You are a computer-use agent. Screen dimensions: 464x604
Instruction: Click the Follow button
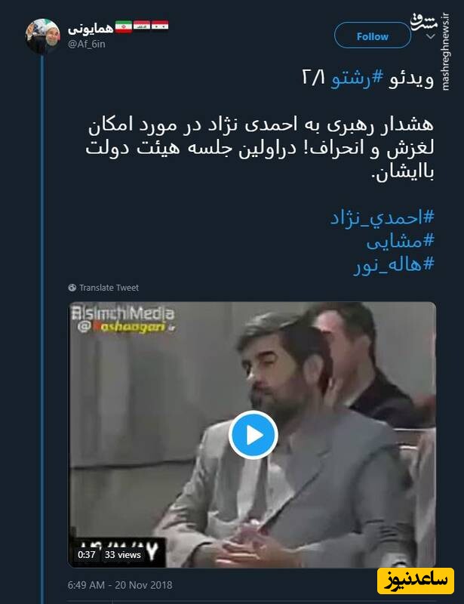[373, 35]
